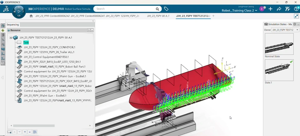Click the Resource section header
Viewport: 300px width, 136px height.
(51, 30)
